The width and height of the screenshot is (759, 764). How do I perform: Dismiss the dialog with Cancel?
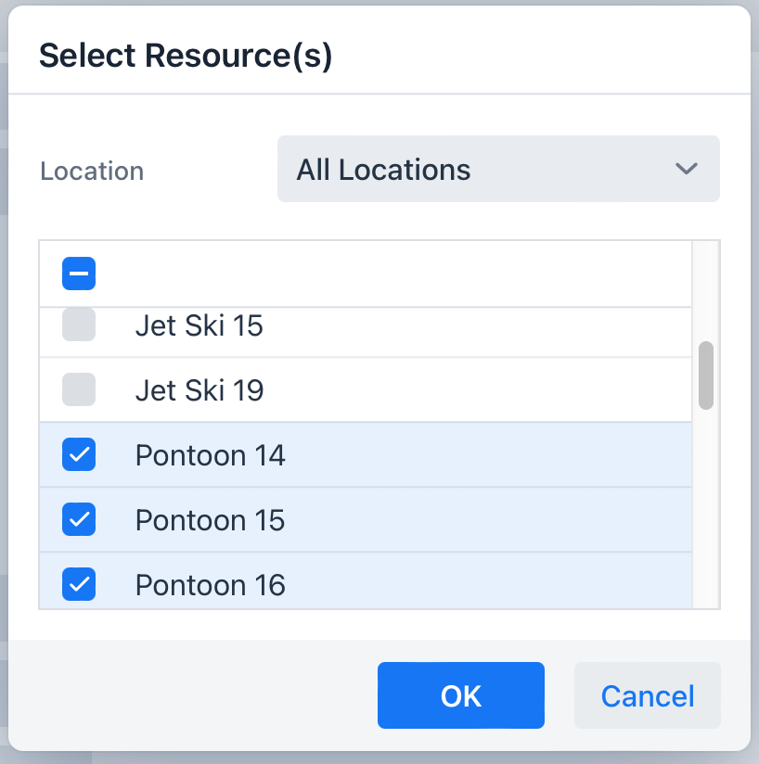648,695
